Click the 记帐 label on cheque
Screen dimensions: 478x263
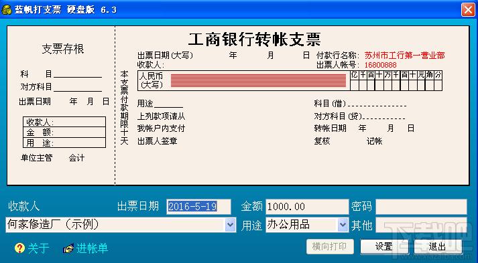click(x=374, y=141)
